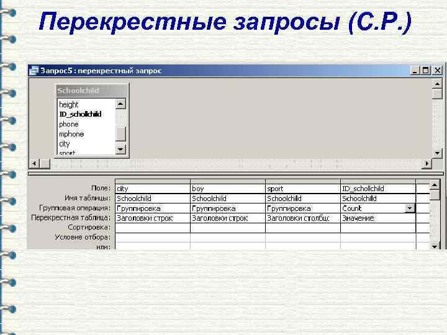Viewport: 447px width, 335px height.
Task: Click Группировка cell in city column
Action: pos(153,208)
